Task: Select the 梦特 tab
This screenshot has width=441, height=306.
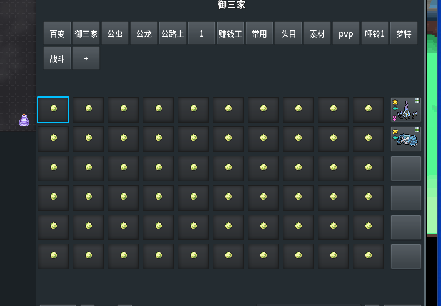Action: [404, 33]
